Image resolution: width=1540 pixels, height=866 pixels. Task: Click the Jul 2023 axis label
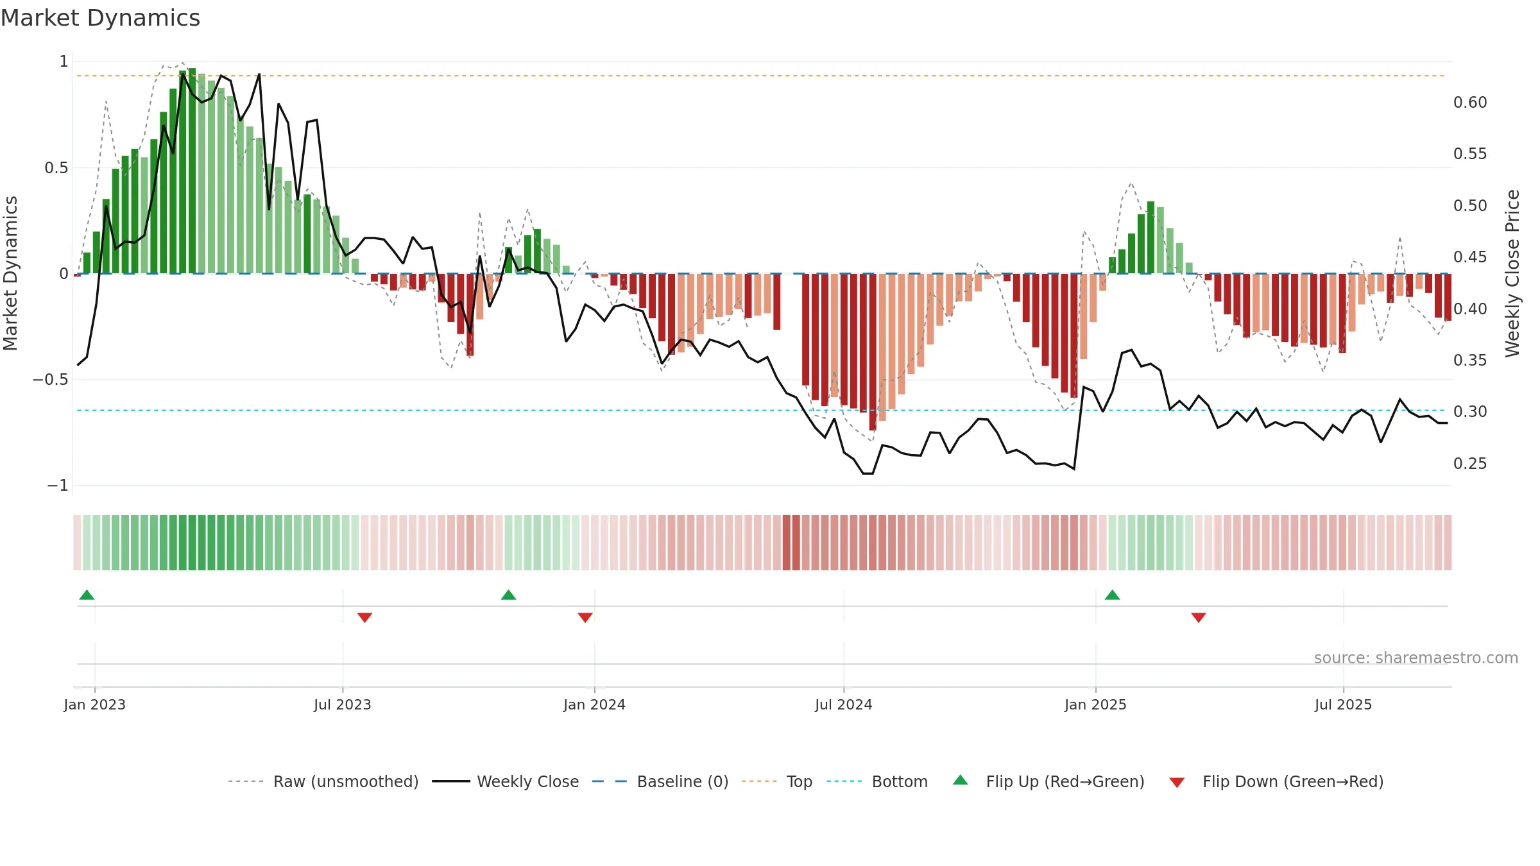pyautogui.click(x=343, y=704)
